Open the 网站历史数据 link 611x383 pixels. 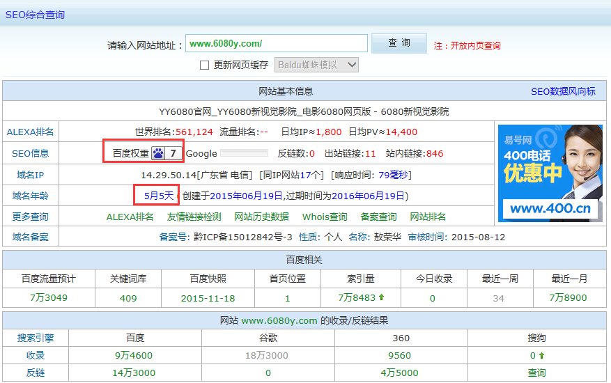(261, 217)
